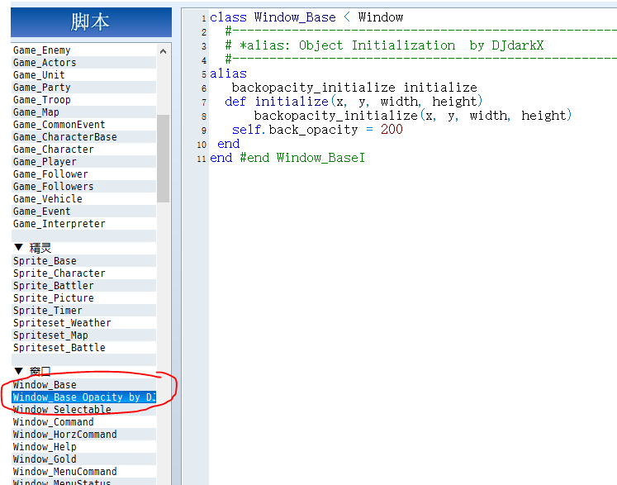Click def initialize on line 7

[354, 102]
